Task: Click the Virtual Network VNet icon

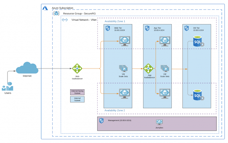Action: [x=65, y=20]
